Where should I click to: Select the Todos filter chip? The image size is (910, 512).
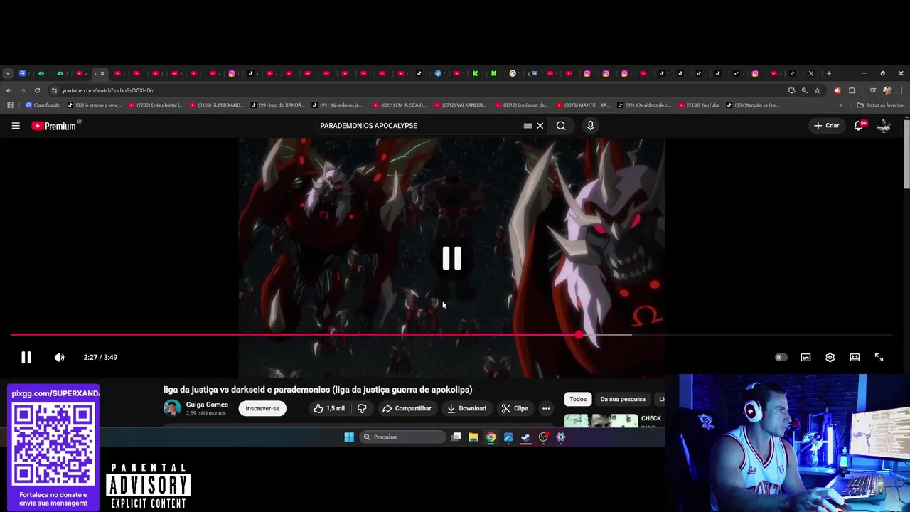578,399
